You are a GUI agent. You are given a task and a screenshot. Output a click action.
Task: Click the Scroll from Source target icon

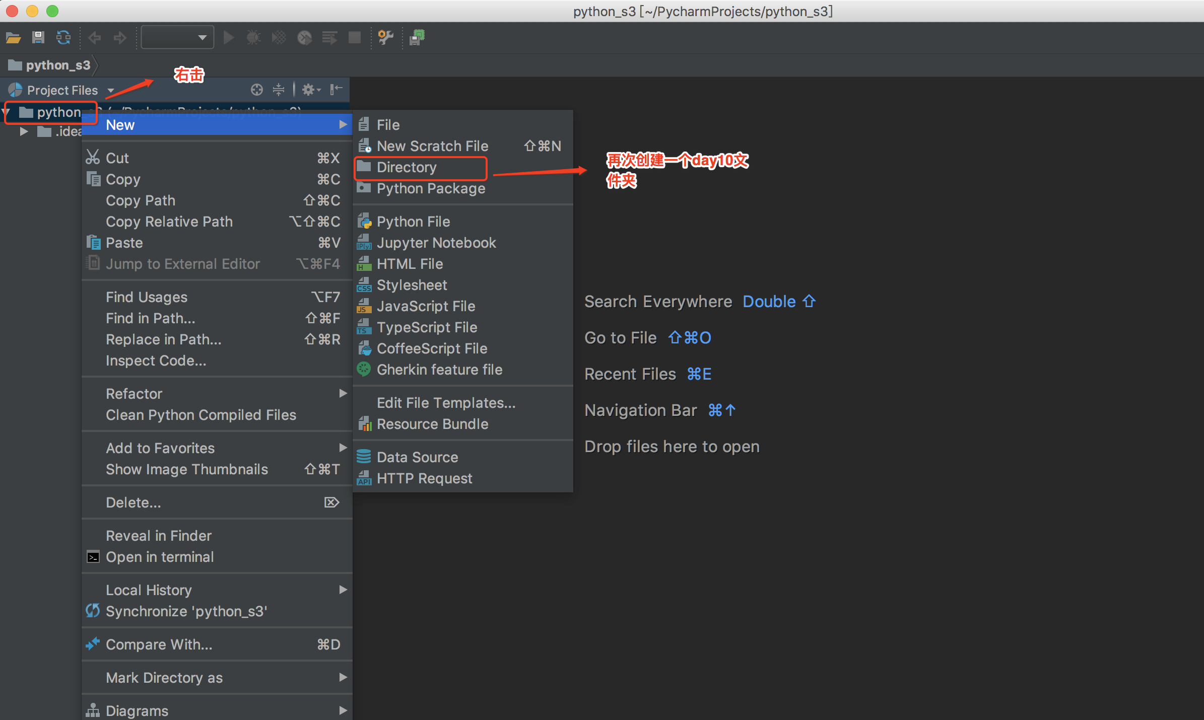pyautogui.click(x=257, y=90)
